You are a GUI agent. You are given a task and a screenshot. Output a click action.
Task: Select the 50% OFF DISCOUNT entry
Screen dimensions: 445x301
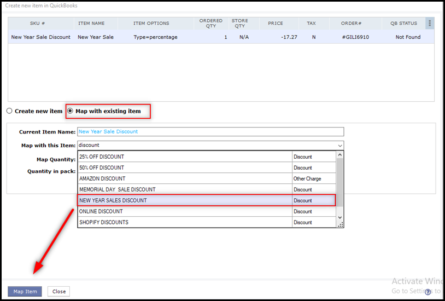point(185,167)
